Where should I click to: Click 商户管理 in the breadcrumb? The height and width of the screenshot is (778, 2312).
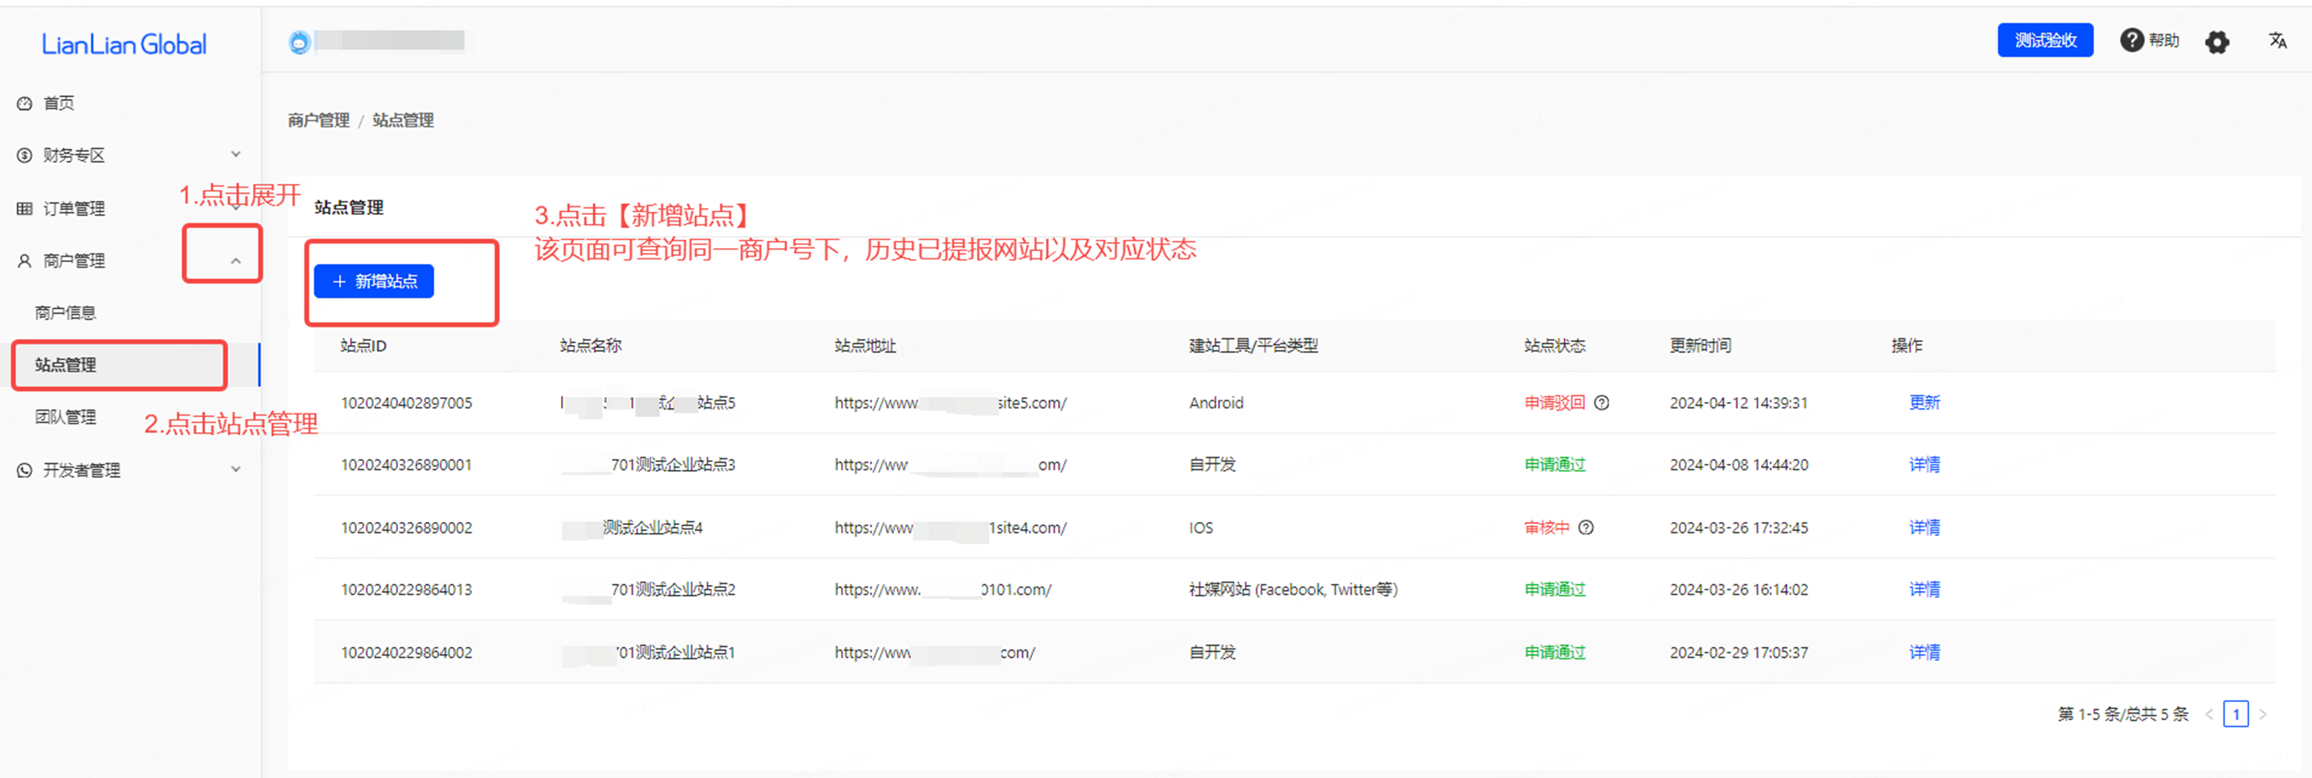pyautogui.click(x=319, y=120)
